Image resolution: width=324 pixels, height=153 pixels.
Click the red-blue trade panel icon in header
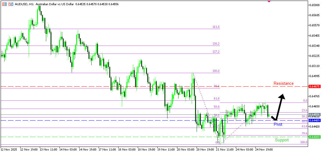coord(11,4)
